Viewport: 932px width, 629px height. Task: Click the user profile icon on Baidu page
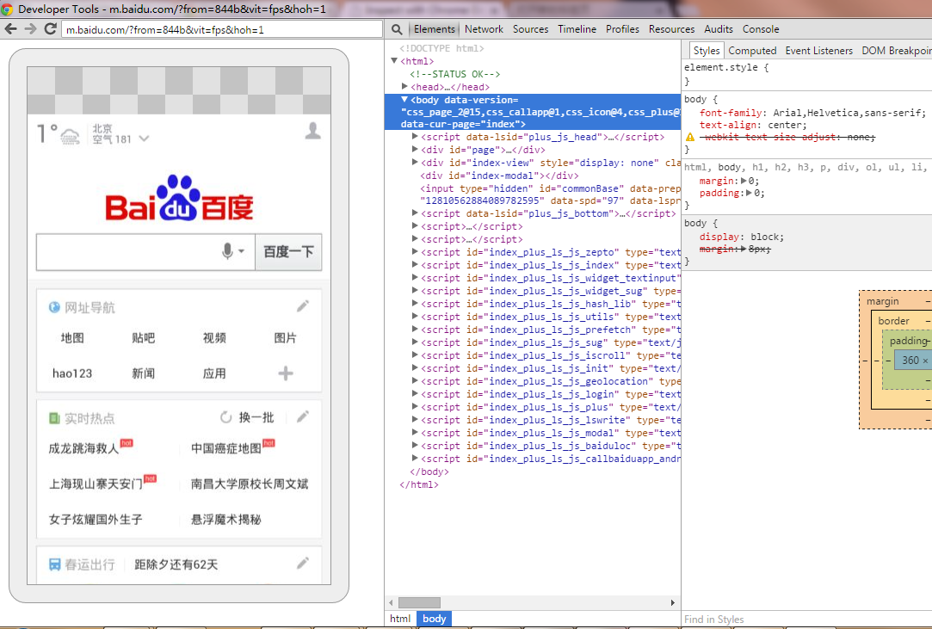click(x=312, y=131)
